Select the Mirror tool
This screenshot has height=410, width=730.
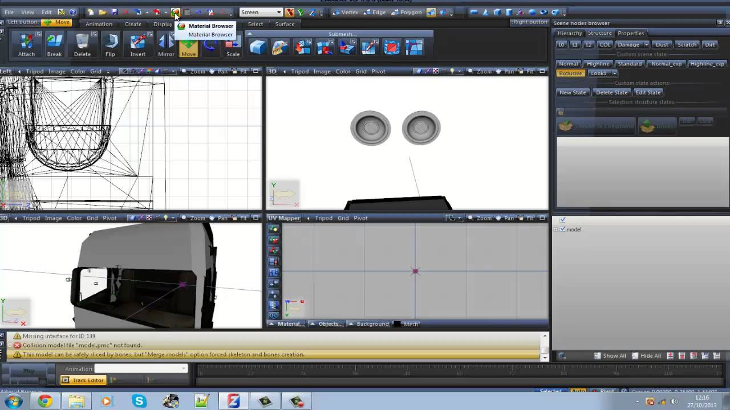click(x=166, y=44)
